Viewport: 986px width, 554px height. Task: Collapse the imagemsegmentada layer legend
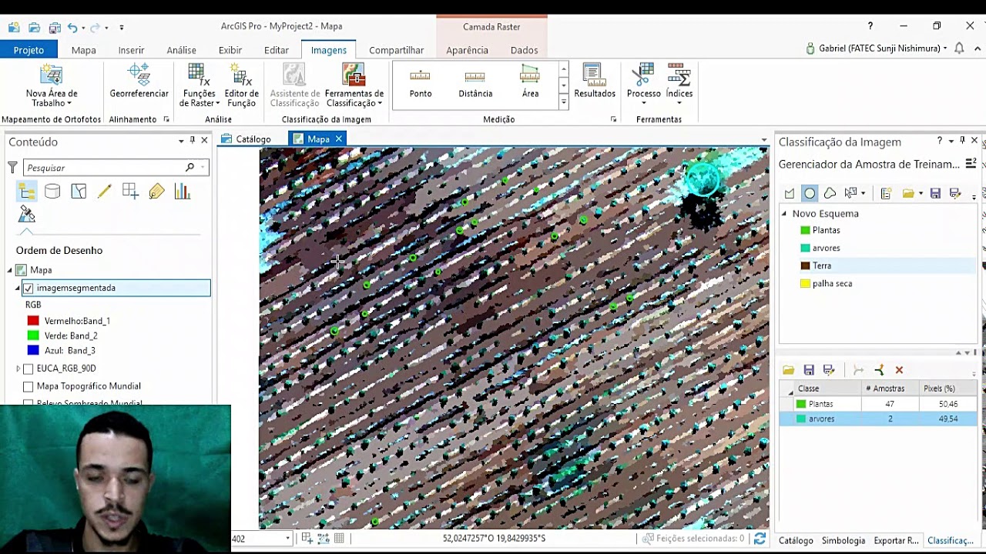click(x=18, y=288)
